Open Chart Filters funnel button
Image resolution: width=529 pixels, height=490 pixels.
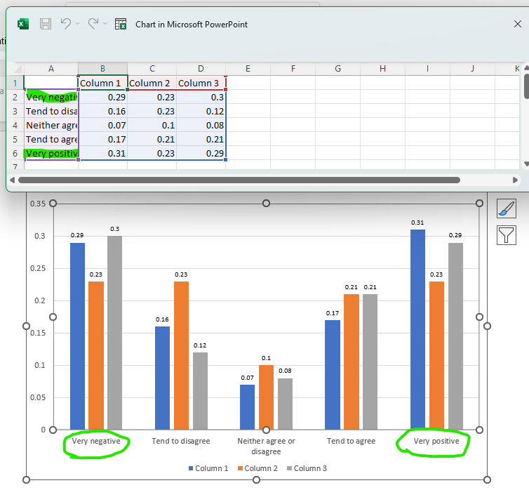pyautogui.click(x=506, y=234)
